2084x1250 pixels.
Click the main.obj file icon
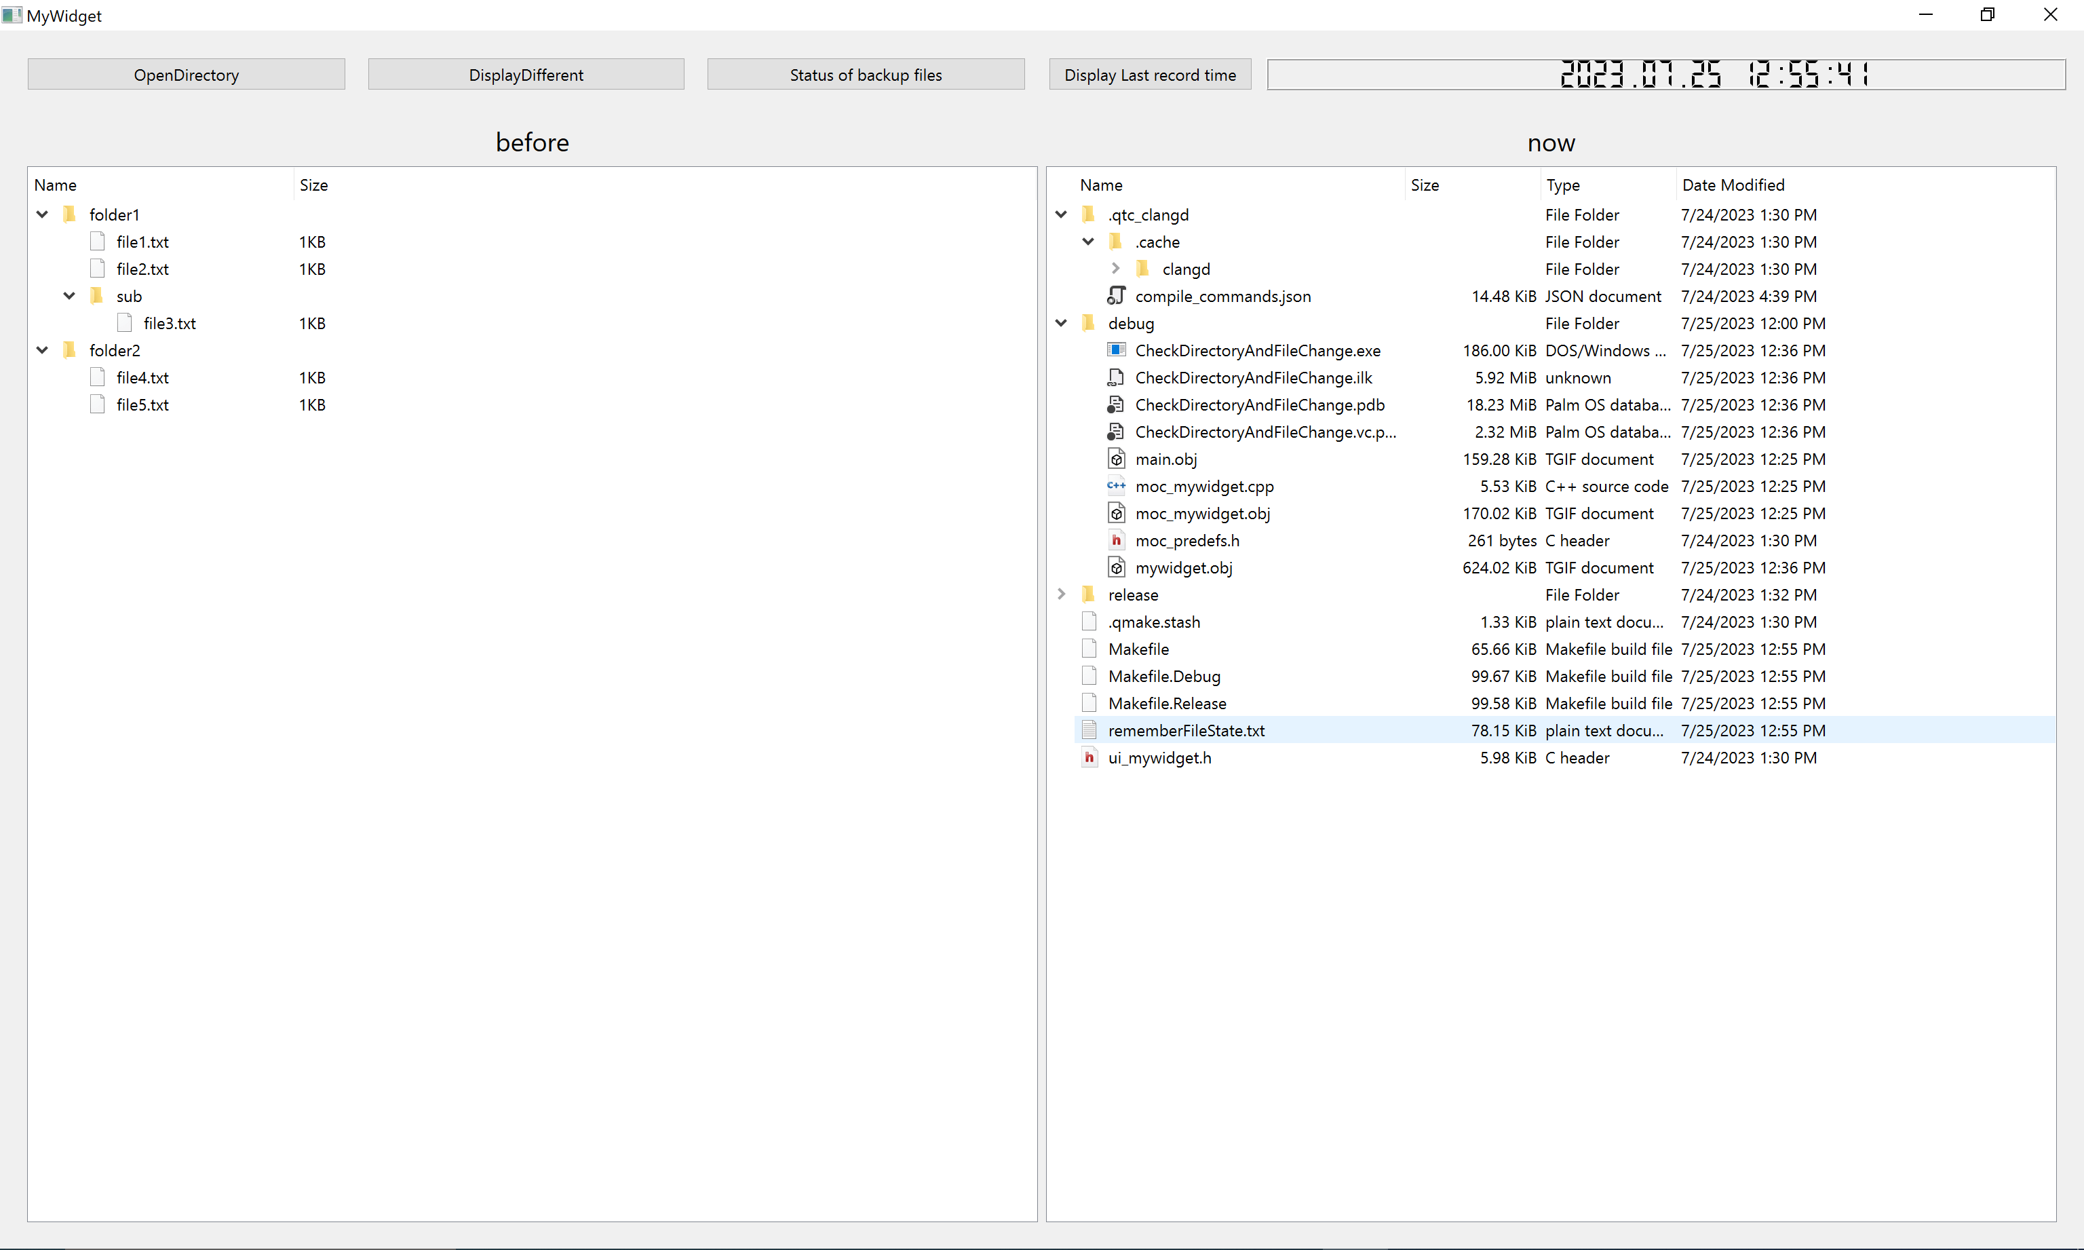point(1116,459)
